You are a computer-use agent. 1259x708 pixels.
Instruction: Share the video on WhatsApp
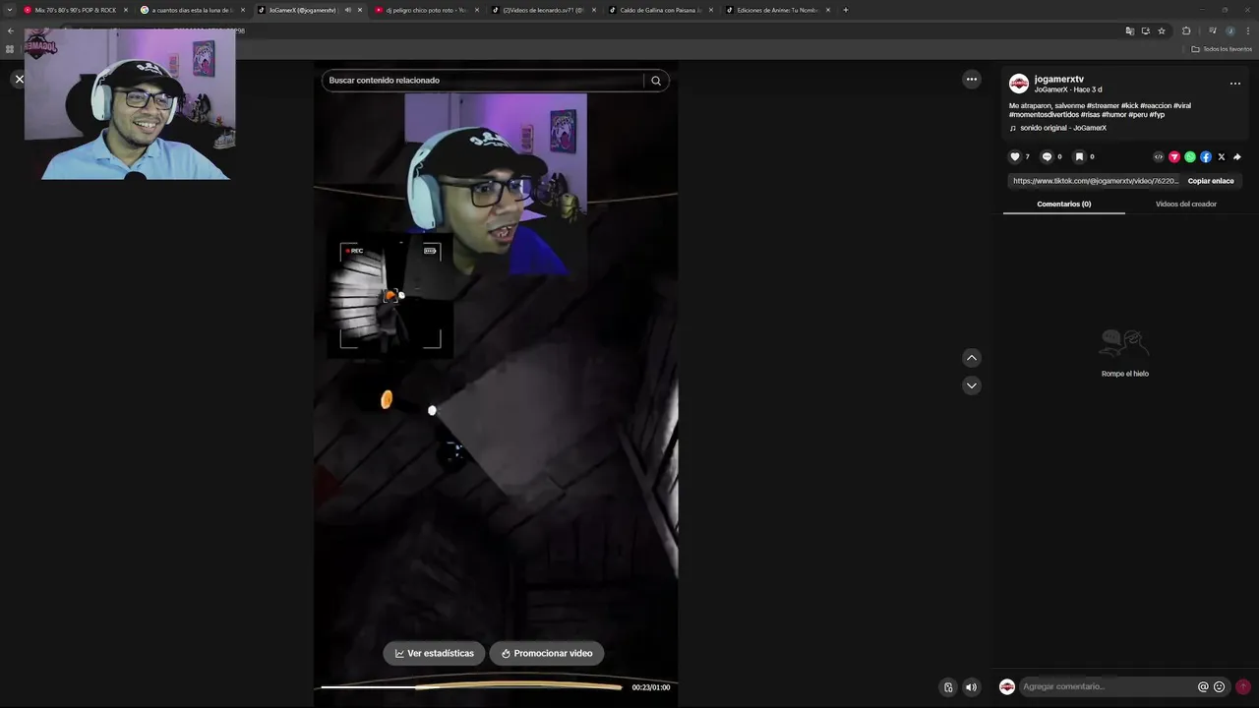pyautogui.click(x=1190, y=156)
